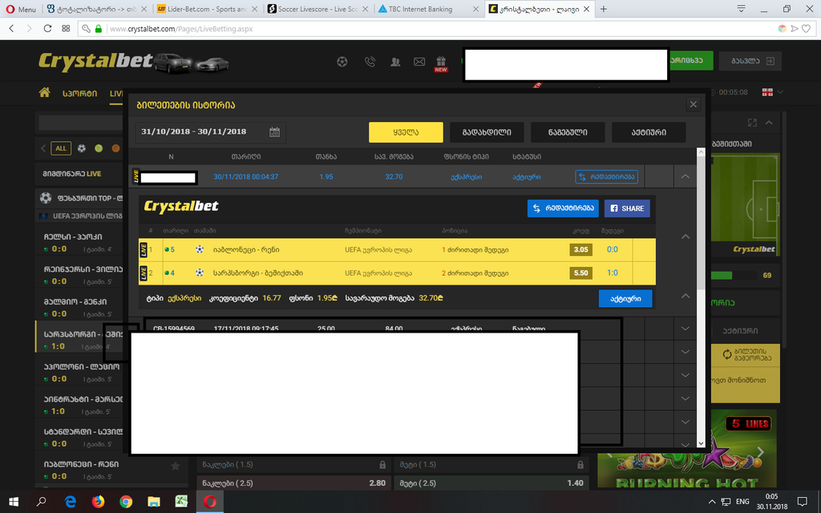Switch to the TBC Internet Banking tab

[x=428, y=9]
